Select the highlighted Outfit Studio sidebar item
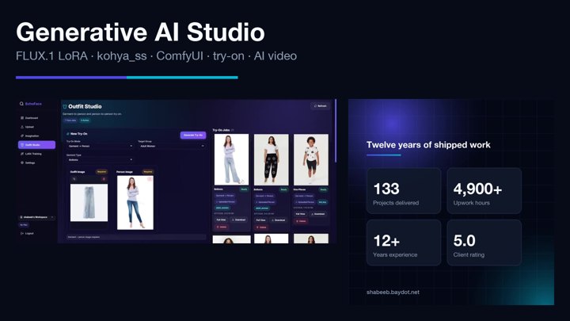The image size is (570, 321). pos(36,145)
